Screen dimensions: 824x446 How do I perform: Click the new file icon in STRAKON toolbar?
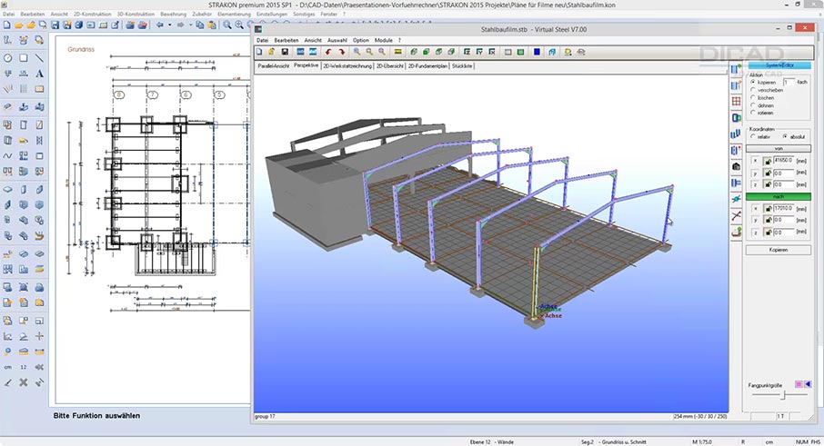[x=7, y=25]
